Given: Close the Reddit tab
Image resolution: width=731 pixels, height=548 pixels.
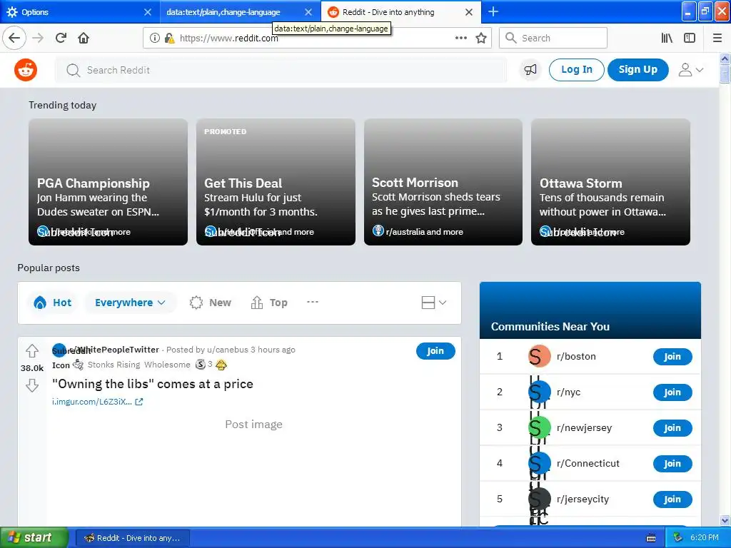Looking at the screenshot, I should (x=469, y=12).
